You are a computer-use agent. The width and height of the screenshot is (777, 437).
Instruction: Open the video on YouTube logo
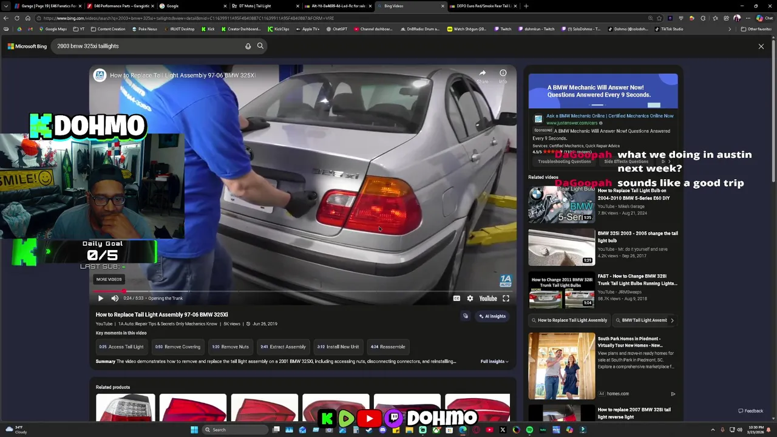[488, 298]
